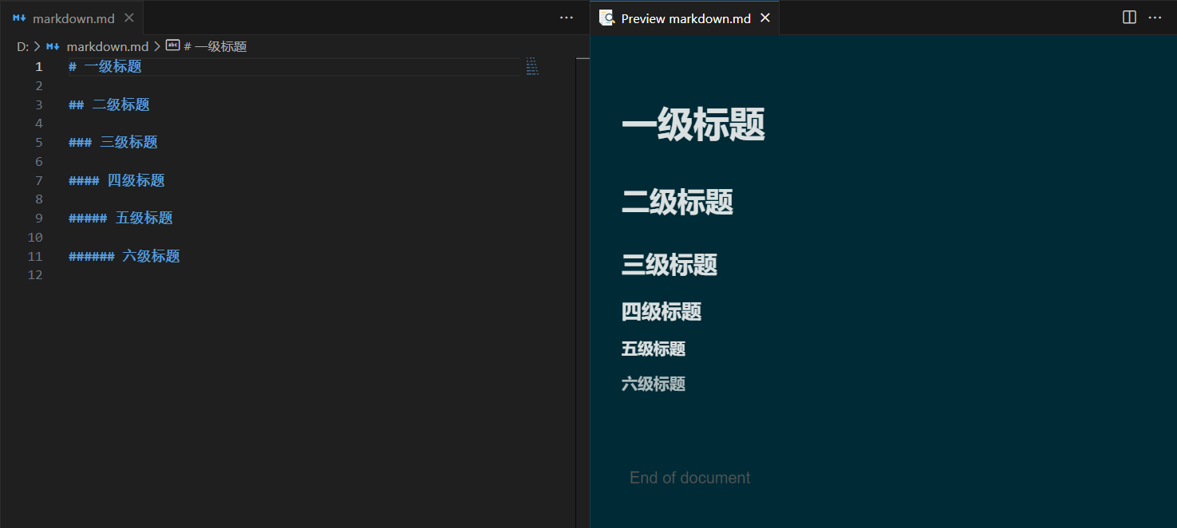Close the markdown.md editor tab
Viewport: 1177px width, 528px height.
pyautogui.click(x=129, y=18)
